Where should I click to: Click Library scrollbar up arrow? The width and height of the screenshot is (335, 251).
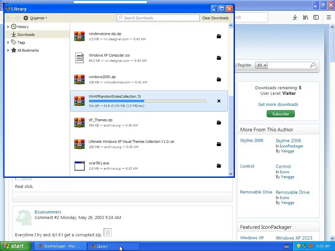231,25
